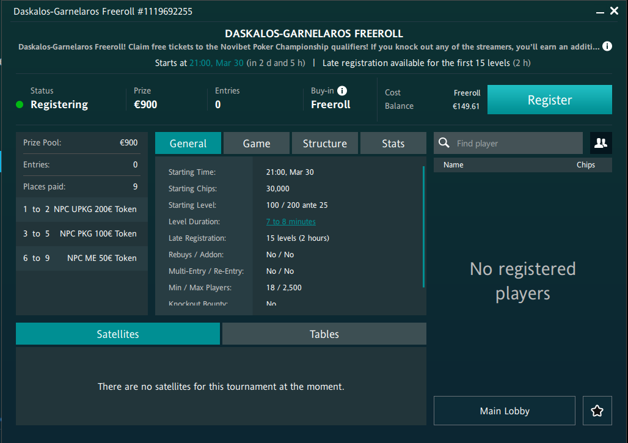Open the tournament description info icon
This screenshot has width=628, height=443.
coord(607,46)
